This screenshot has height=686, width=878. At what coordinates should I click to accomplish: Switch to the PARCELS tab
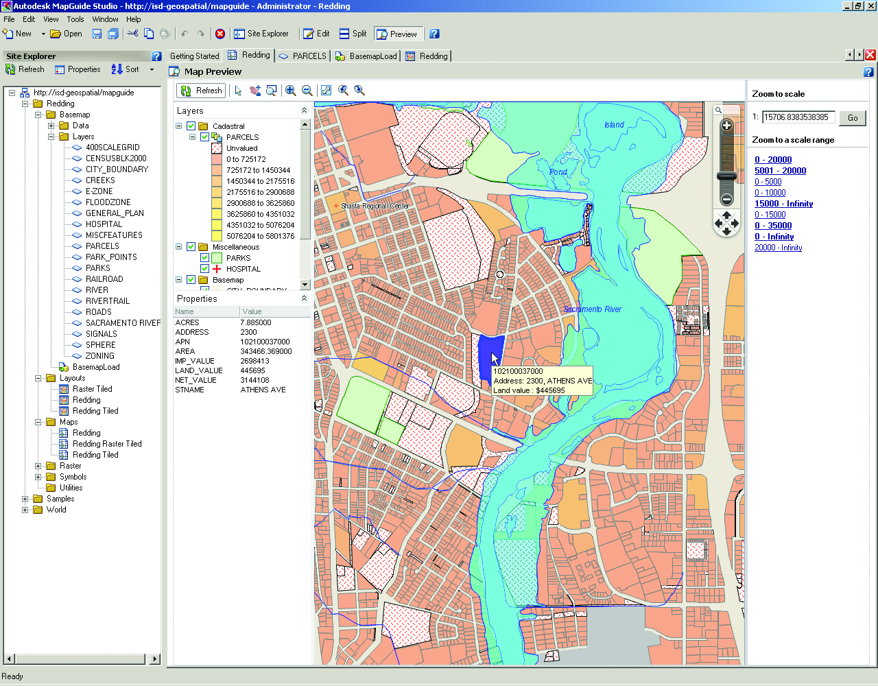[302, 56]
